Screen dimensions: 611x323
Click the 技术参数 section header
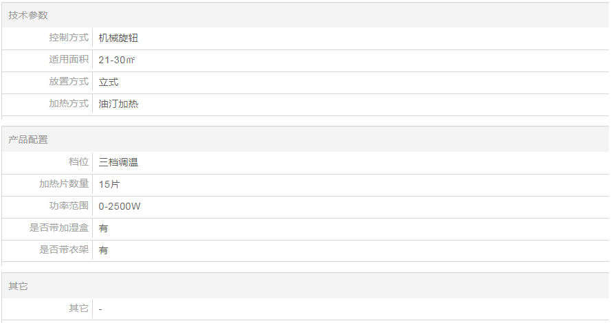pyautogui.click(x=28, y=15)
